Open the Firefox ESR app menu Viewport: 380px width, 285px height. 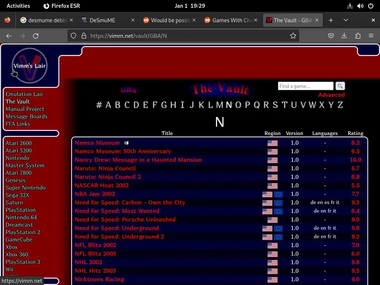tap(62, 6)
